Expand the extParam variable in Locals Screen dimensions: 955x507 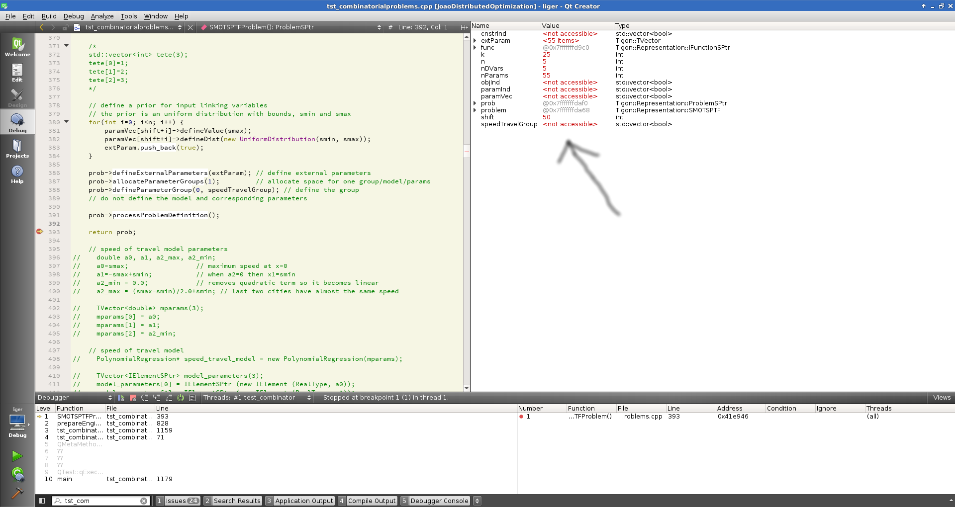[x=475, y=41]
